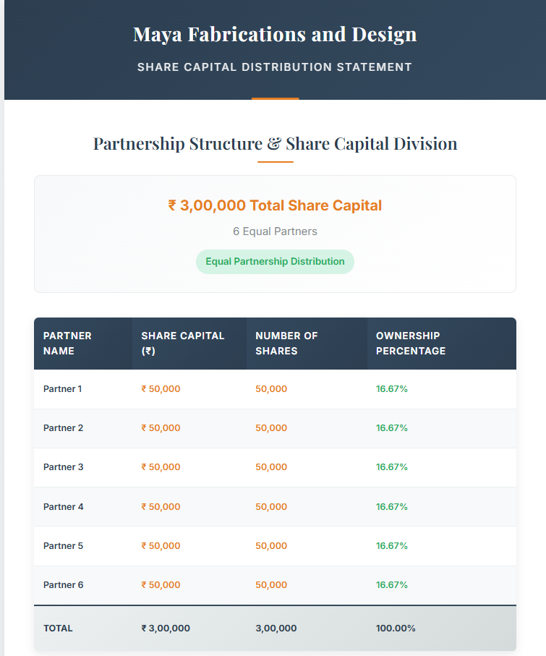Click the ₹ 3,00,000 total share capital cell
Screen dimensions: 546x656
(x=166, y=629)
